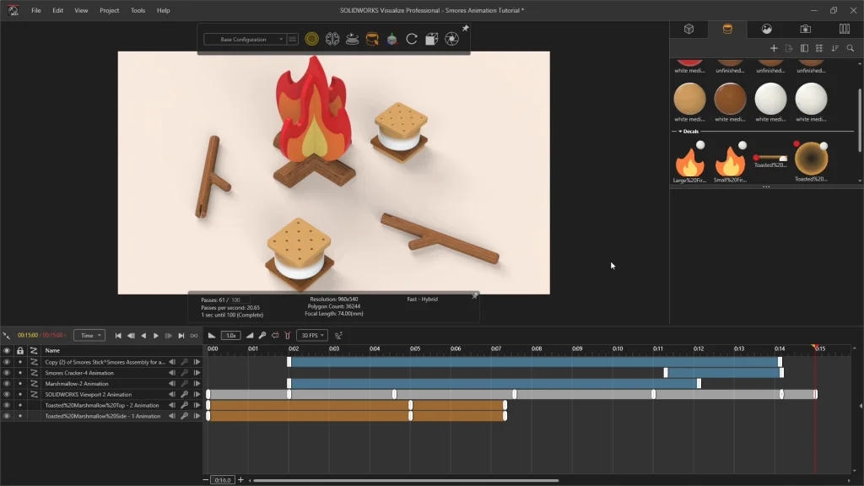The image size is (864, 486).
Task: Hide Marshmallow-2 Animation with eye icon
Action: coord(7,384)
